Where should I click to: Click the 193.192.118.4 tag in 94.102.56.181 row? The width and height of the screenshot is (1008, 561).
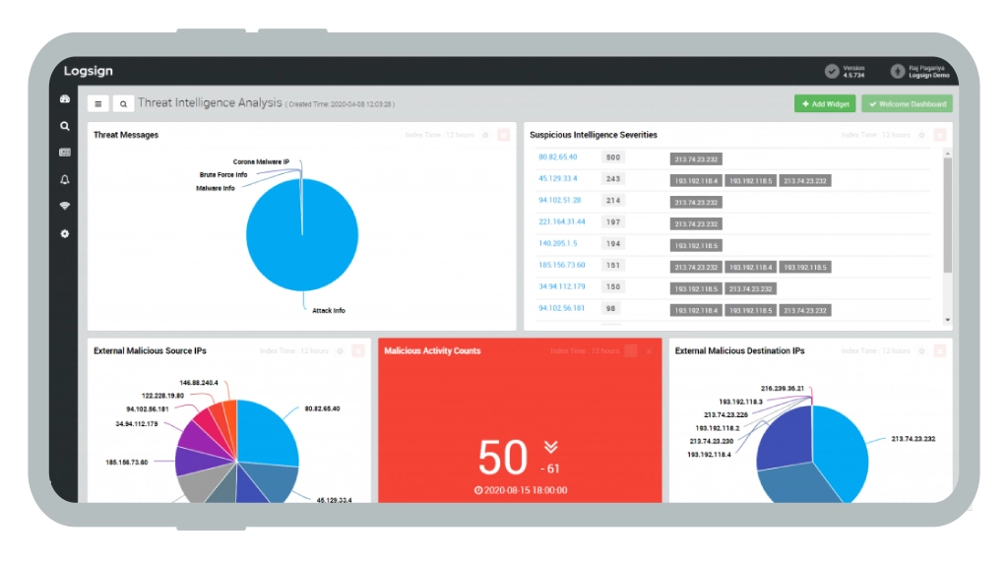(x=696, y=311)
